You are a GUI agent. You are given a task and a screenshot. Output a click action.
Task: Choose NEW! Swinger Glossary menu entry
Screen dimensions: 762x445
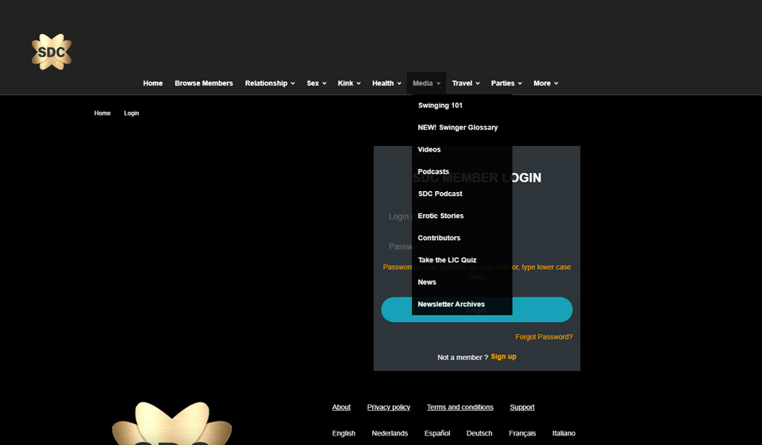[457, 128]
